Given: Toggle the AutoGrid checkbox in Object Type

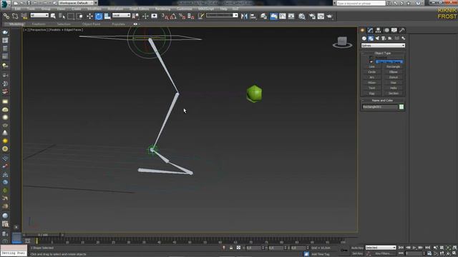Looking at the screenshot, I should (371, 57).
